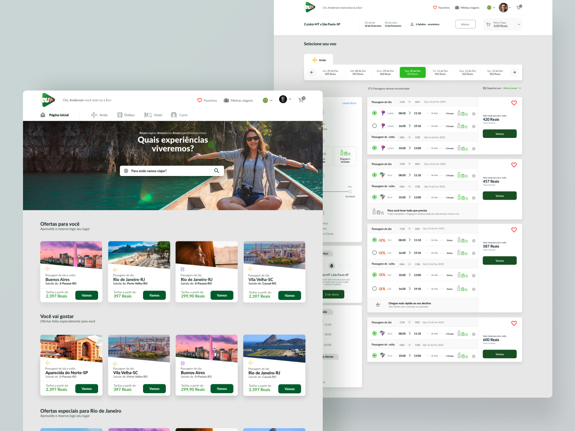
Task: Click the Alterar button
Action: coord(465,24)
